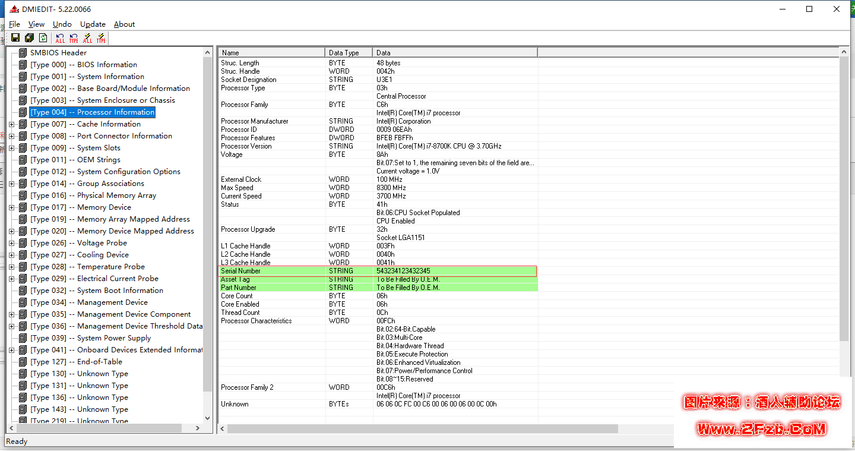The image size is (855, 451).
Task: Expand the Type 009 System Slots node
Action: 12,148
